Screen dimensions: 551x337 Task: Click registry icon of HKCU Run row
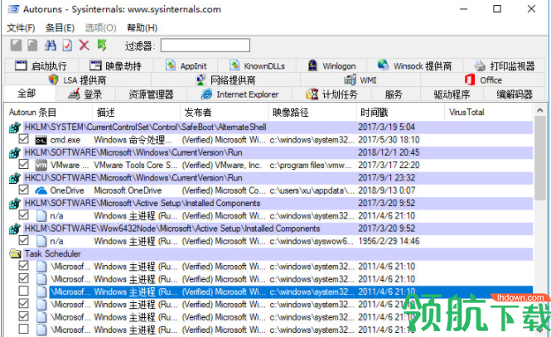point(15,178)
